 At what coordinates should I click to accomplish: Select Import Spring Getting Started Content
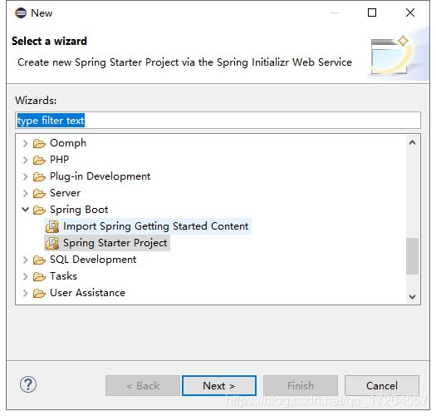(x=156, y=226)
